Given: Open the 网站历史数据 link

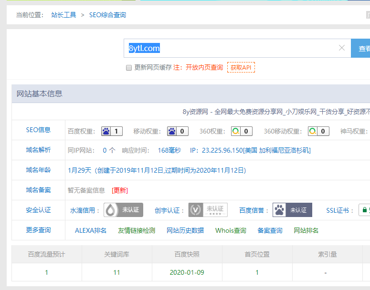Looking at the screenshot, I should click(x=185, y=230).
